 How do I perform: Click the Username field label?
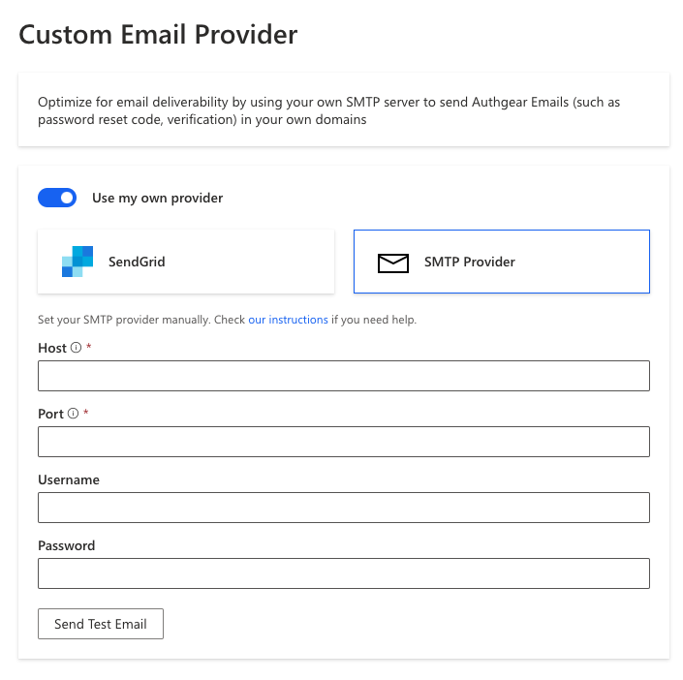coord(69,479)
